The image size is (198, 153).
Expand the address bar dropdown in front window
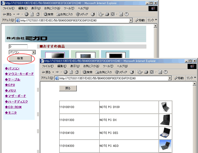pyautogui.click(x=169, y=78)
